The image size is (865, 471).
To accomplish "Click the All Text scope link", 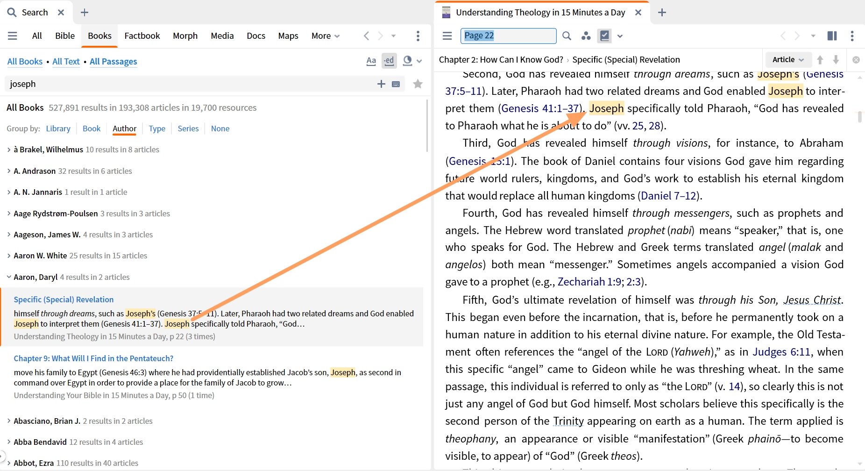I will [66, 61].
